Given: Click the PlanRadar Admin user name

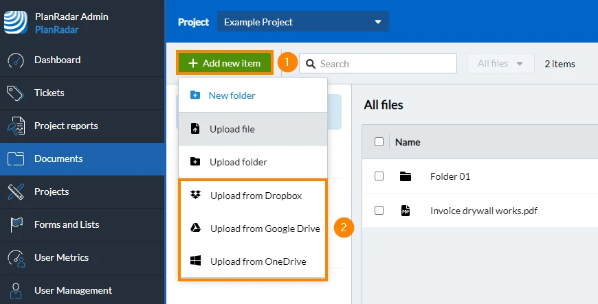Looking at the screenshot, I should [71, 16].
